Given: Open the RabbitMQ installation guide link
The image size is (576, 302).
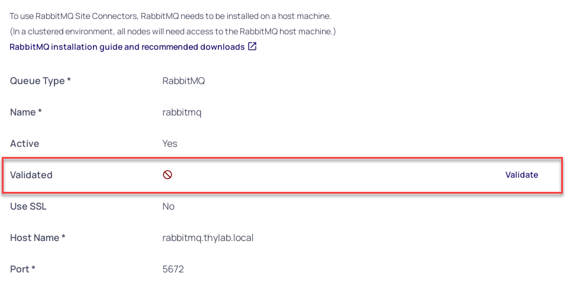Looking at the screenshot, I should pyautogui.click(x=127, y=47).
